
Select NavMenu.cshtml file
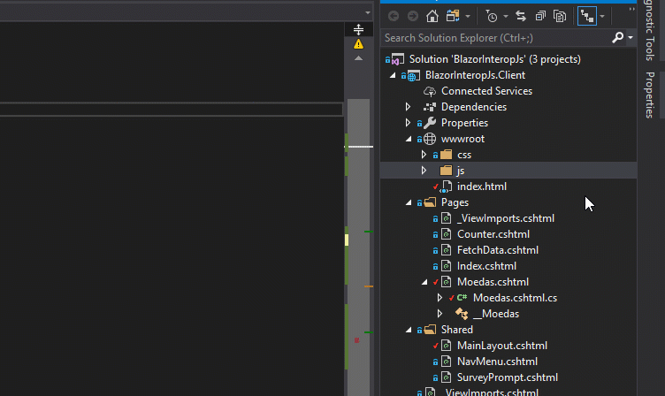497,362
